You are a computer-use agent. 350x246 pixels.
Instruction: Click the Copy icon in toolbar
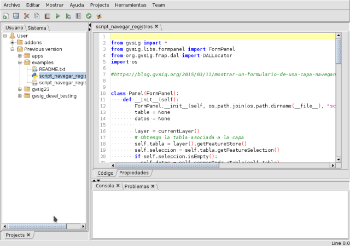[37, 16]
